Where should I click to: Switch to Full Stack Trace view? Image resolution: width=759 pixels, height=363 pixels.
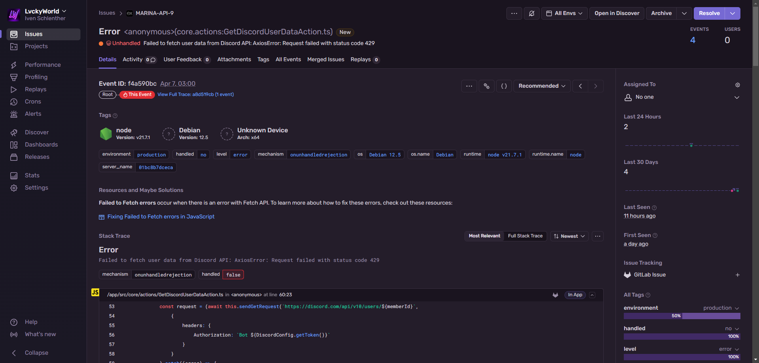[525, 236]
